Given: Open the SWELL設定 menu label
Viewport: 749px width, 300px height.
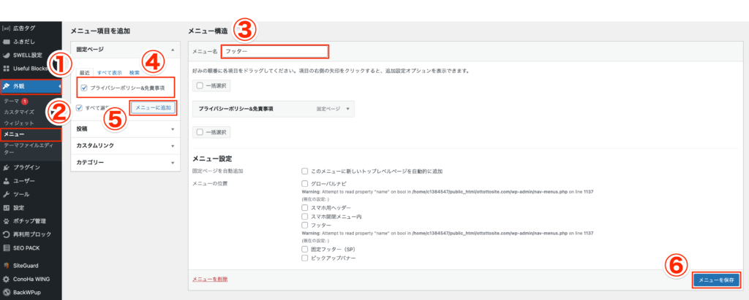Looking at the screenshot, I should [x=28, y=55].
